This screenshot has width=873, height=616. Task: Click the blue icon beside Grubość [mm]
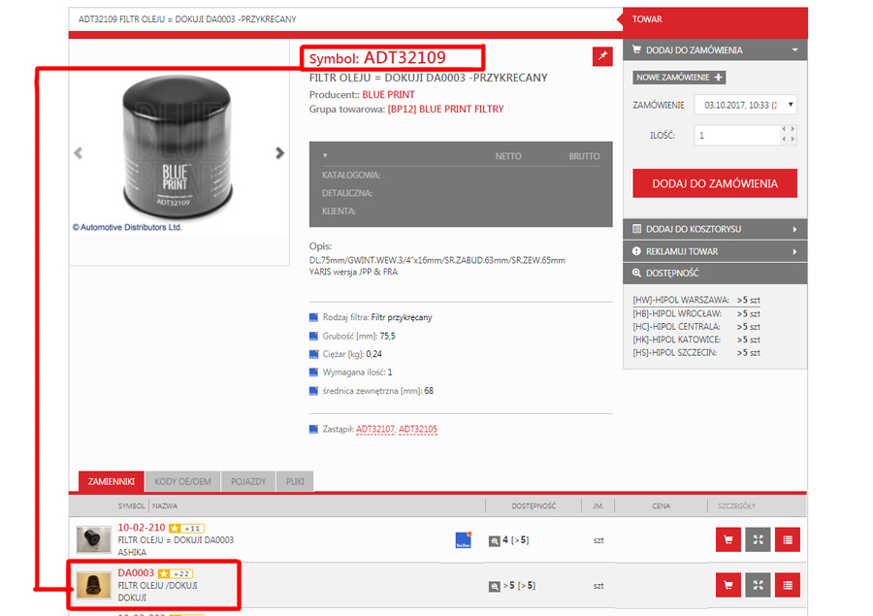pyautogui.click(x=313, y=336)
